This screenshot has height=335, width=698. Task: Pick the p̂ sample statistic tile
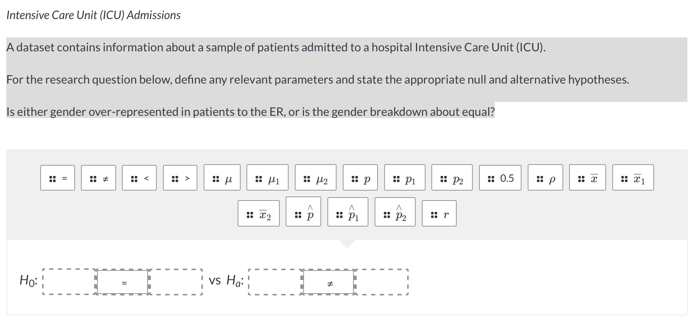point(304,214)
